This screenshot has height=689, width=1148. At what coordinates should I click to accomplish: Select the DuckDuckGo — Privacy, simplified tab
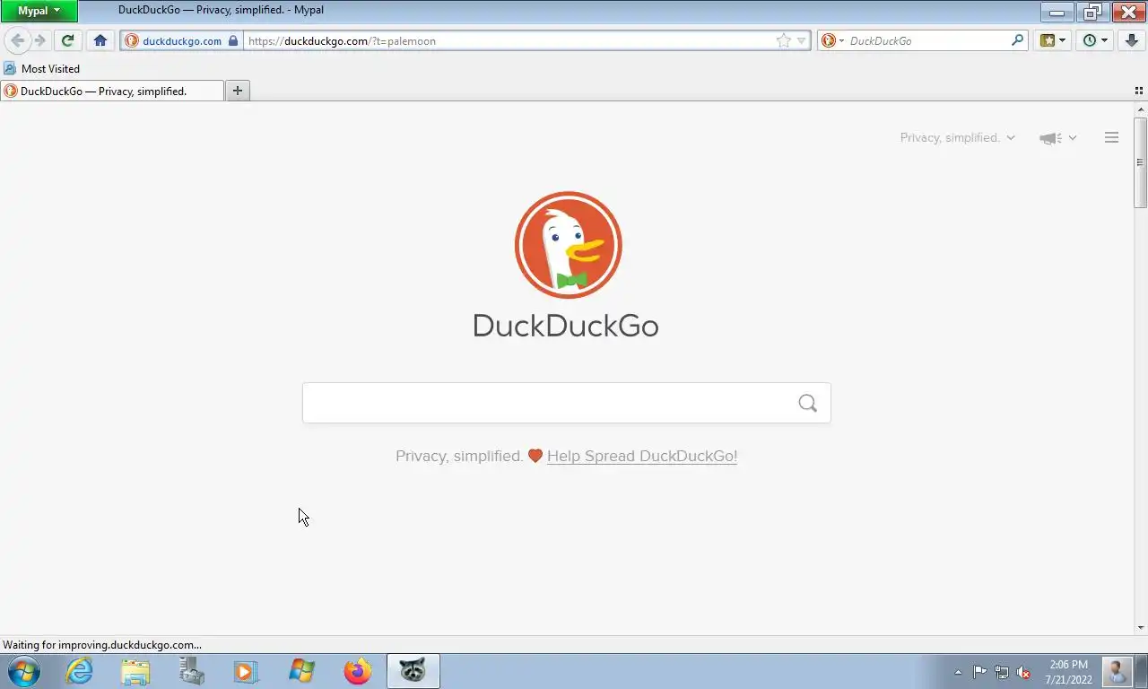click(x=112, y=91)
